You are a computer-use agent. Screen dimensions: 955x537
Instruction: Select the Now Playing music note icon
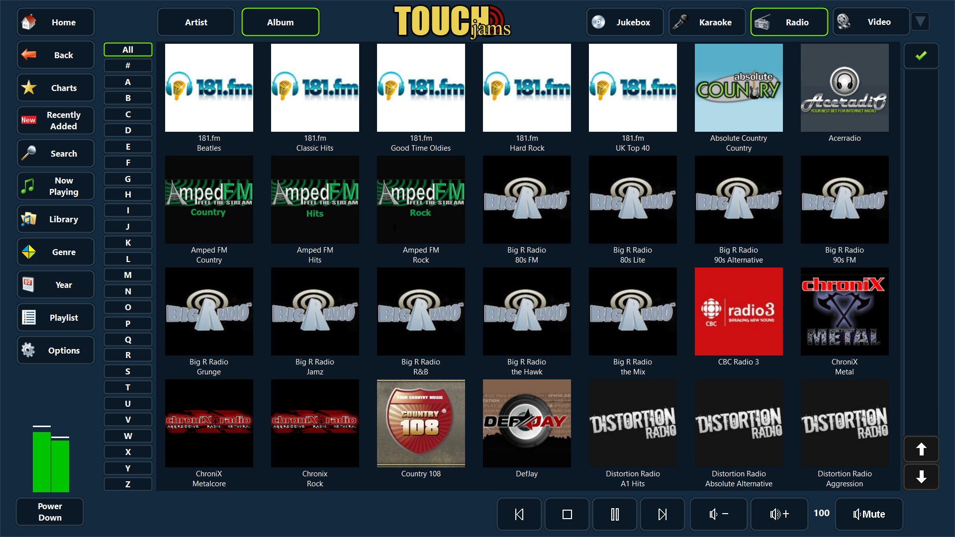pyautogui.click(x=28, y=186)
